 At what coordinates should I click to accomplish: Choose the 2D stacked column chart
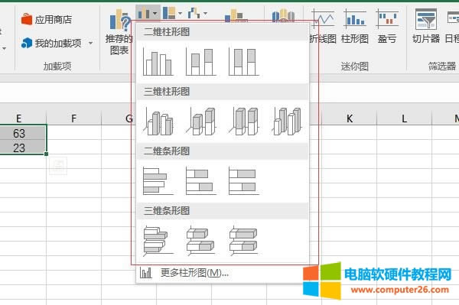(200, 62)
